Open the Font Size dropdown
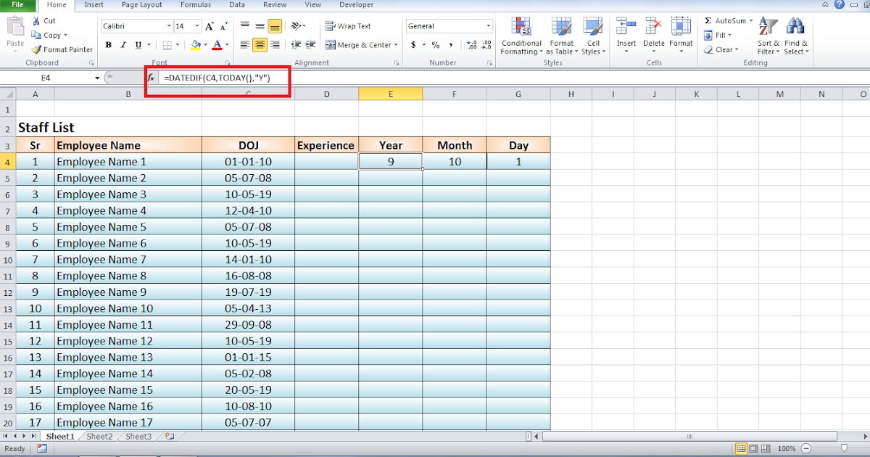 click(x=196, y=25)
